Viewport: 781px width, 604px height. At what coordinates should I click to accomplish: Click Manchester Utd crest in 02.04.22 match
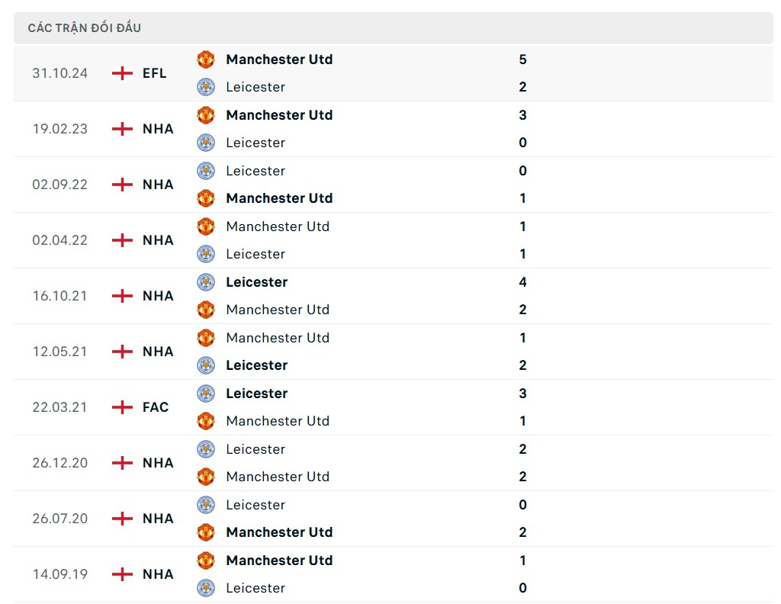206,226
